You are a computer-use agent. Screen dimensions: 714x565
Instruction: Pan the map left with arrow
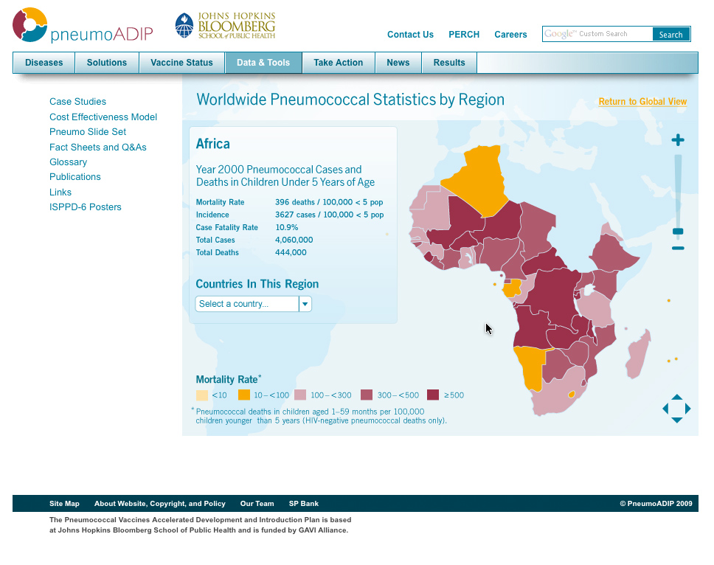[x=665, y=409]
